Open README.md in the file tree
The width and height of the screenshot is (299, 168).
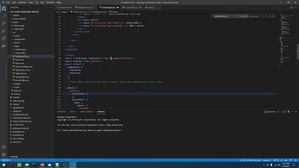pyautogui.click(x=18, y=135)
